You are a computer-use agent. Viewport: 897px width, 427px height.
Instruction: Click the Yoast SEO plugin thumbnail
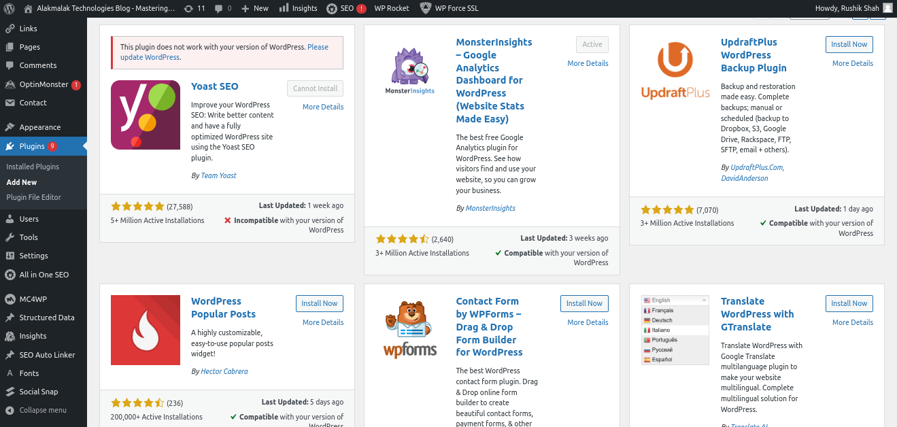click(146, 115)
